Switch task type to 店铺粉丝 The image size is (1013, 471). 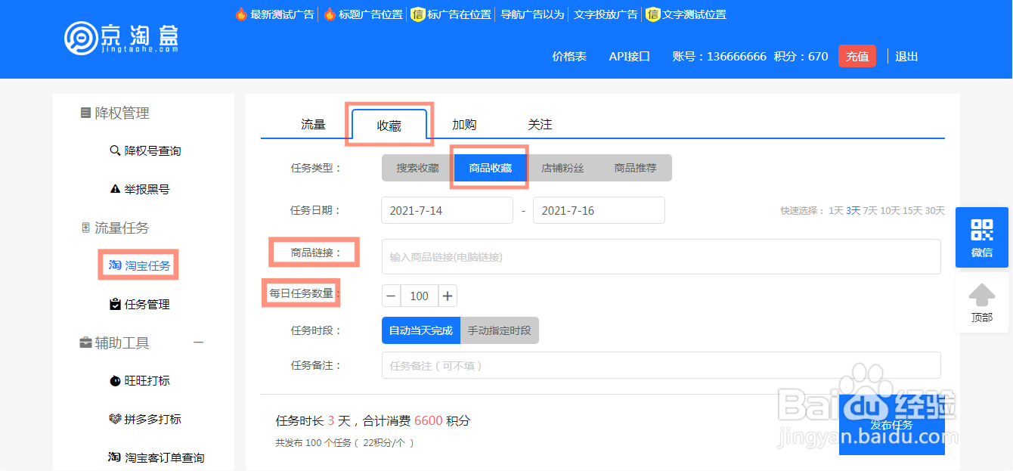coord(562,167)
